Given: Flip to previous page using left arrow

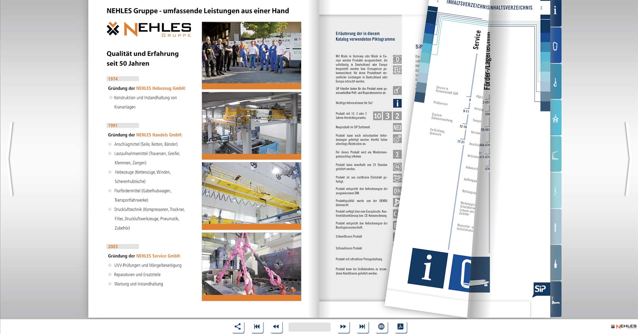Looking at the screenshot, I should click(x=11, y=159).
